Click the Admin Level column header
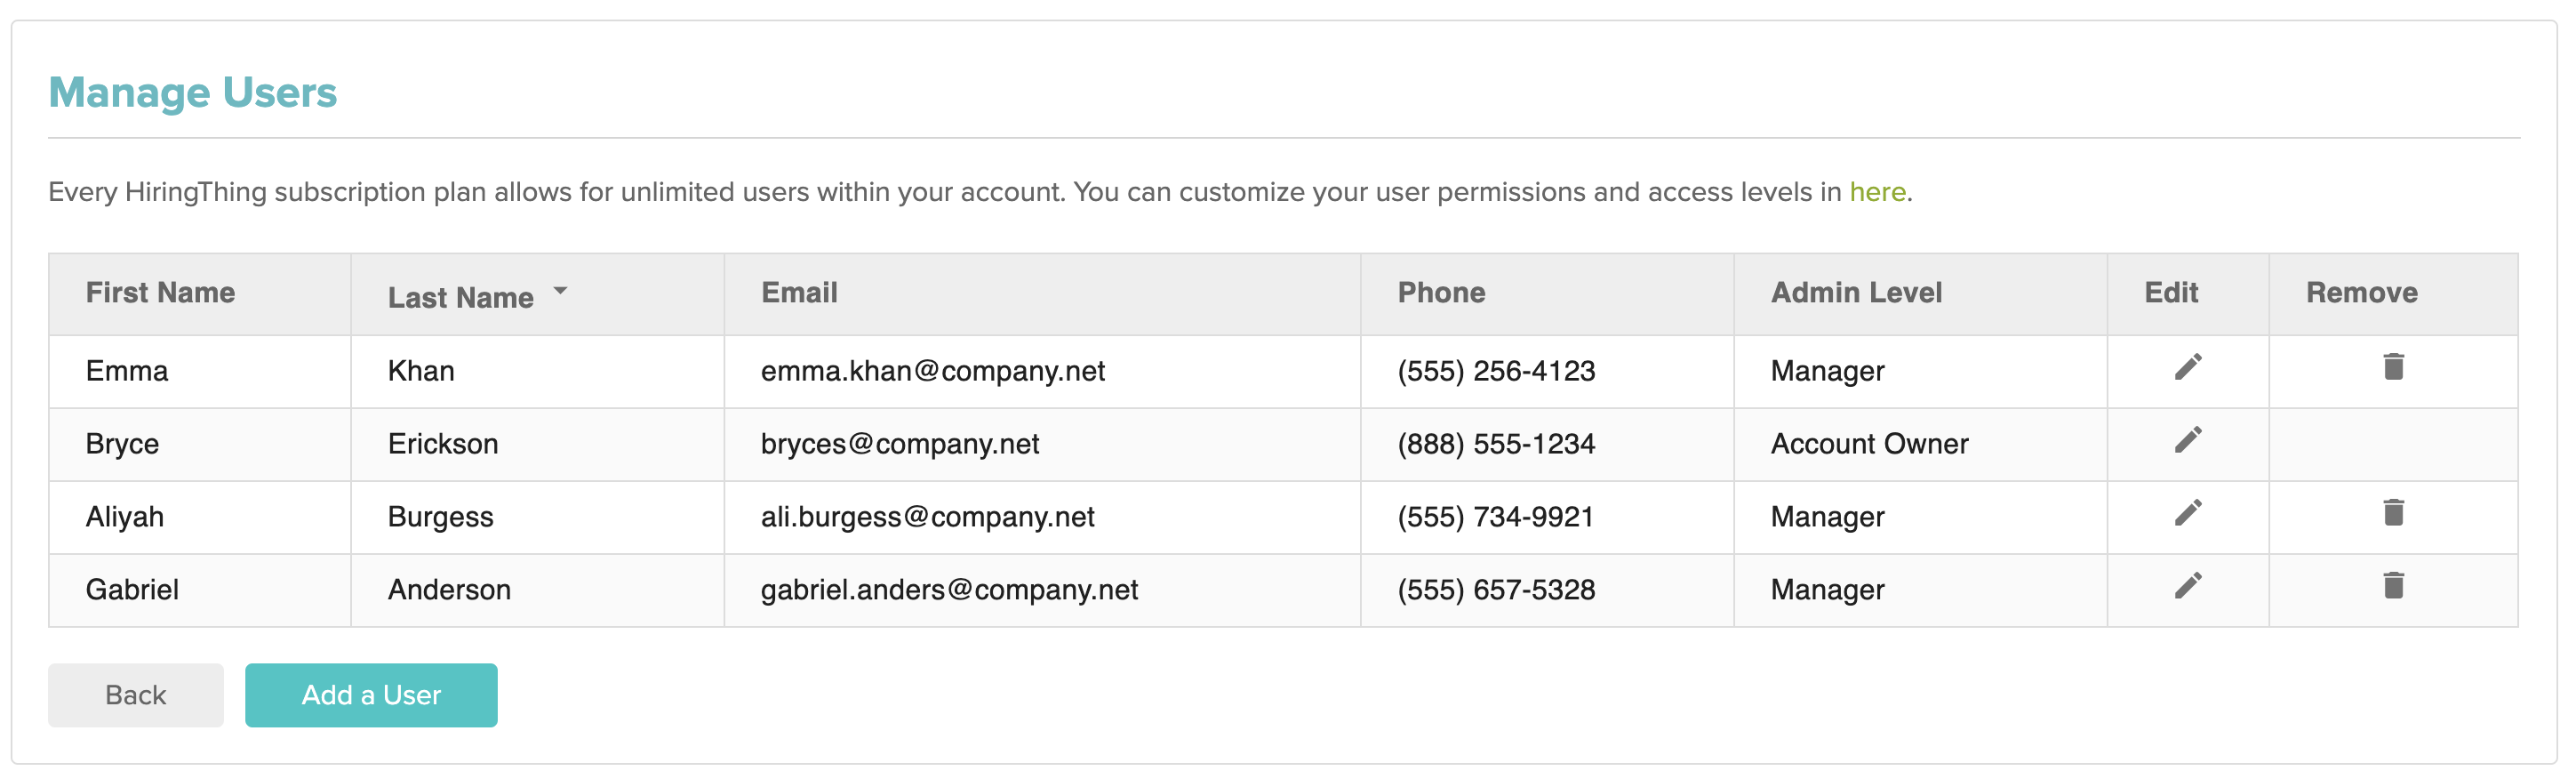 point(1855,293)
